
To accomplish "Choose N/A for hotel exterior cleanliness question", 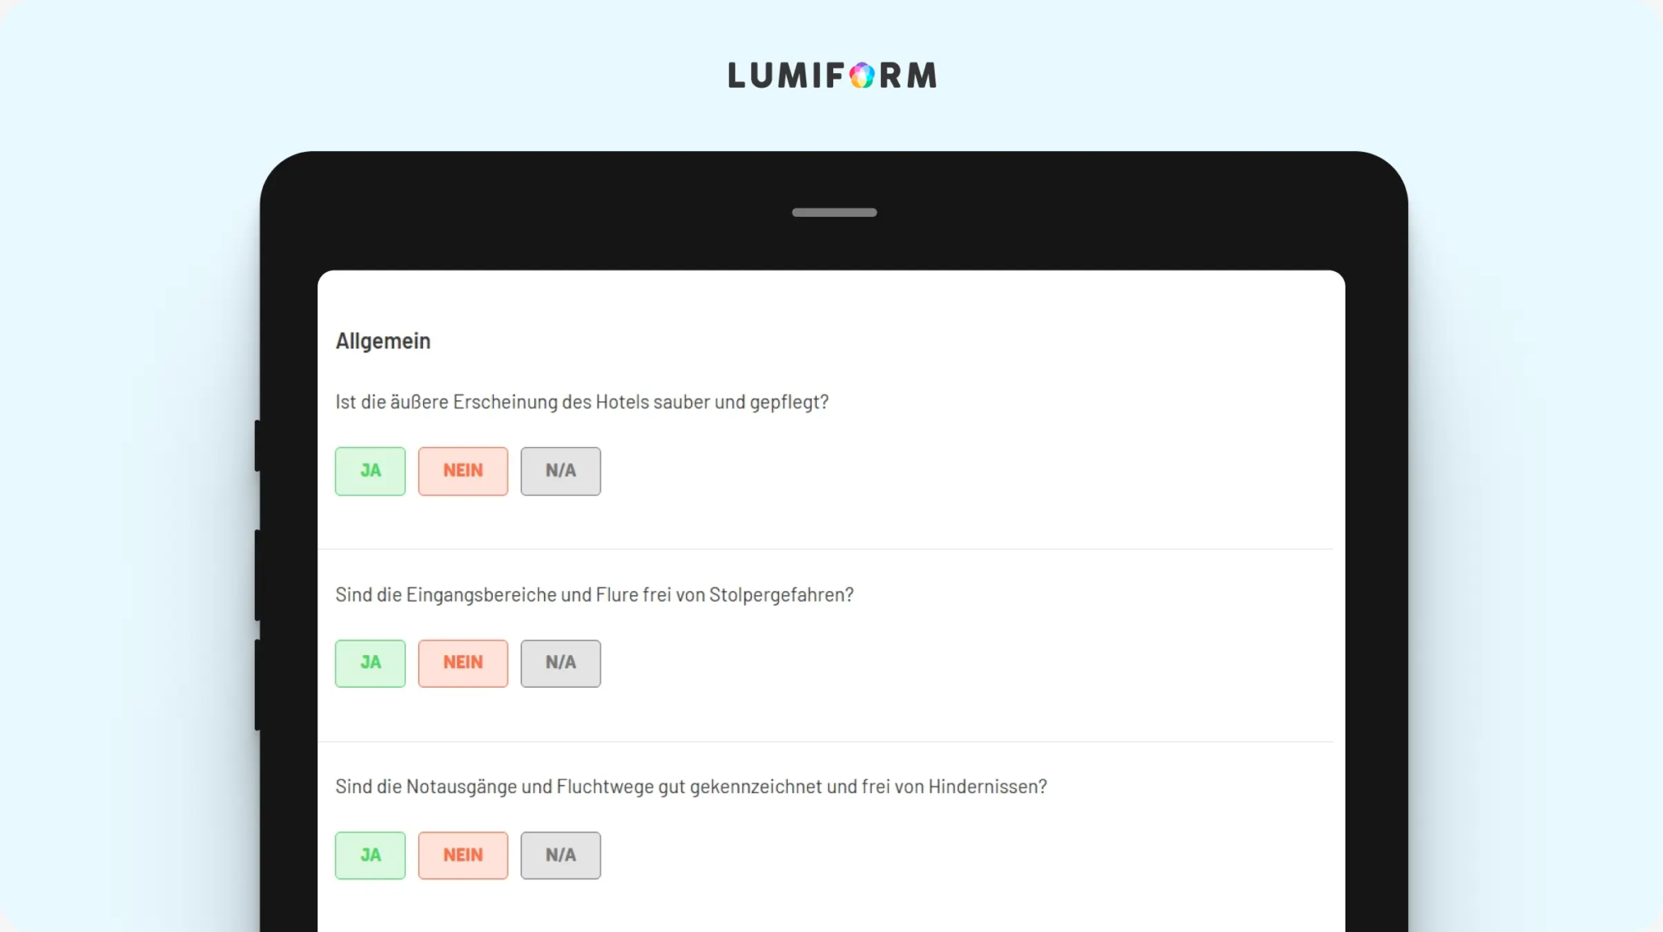I will tap(560, 471).
